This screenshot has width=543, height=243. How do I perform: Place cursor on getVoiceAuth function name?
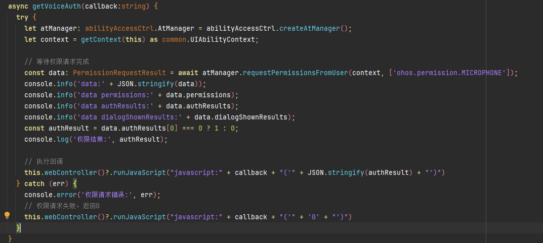coord(57,6)
